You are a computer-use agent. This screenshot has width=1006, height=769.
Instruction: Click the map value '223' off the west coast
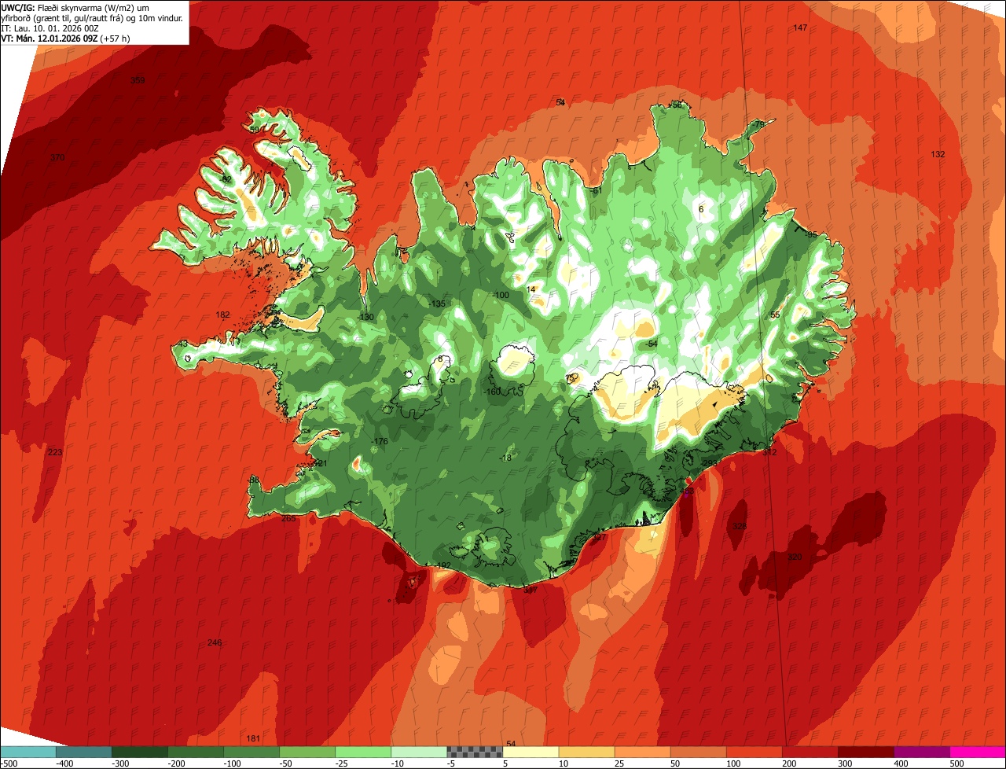(x=54, y=452)
